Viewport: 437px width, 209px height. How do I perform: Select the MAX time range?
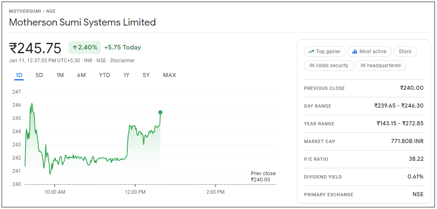pos(169,75)
